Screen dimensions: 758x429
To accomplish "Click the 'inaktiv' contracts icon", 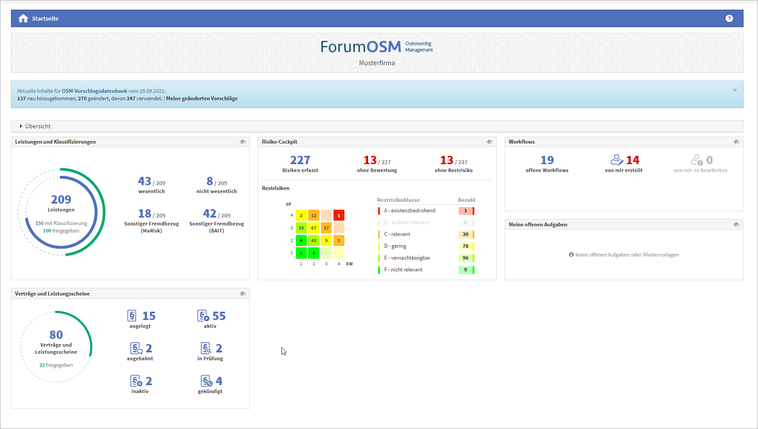I will 136,381.
